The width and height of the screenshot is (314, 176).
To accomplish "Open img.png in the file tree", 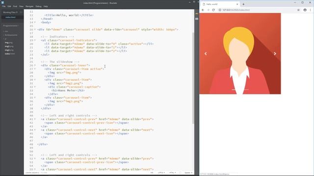I will 9,43.
